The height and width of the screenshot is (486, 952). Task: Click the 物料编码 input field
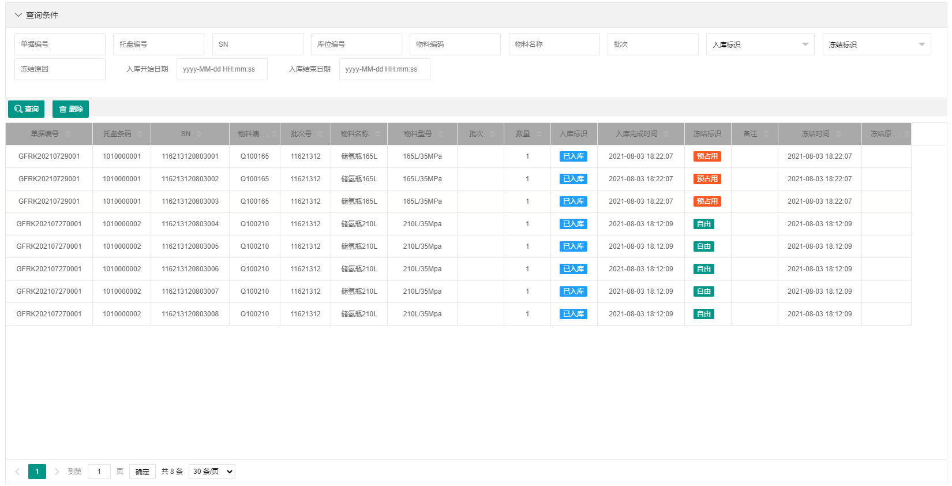click(x=455, y=44)
